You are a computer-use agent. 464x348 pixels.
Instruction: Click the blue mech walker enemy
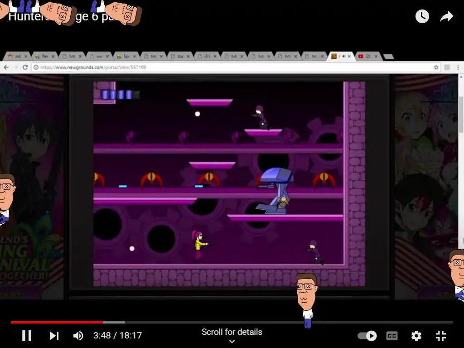click(x=275, y=191)
